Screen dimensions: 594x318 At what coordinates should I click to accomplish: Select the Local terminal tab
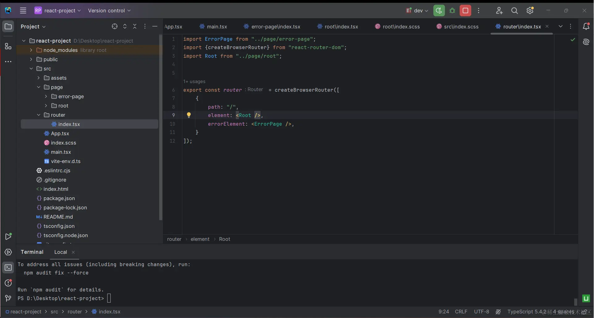point(61,252)
